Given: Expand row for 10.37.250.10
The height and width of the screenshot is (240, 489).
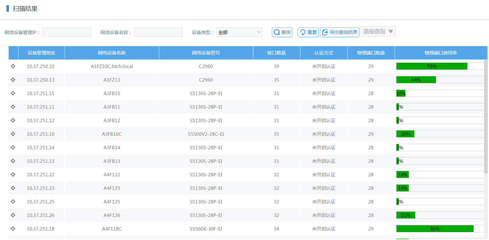Looking at the screenshot, I should point(13,66).
